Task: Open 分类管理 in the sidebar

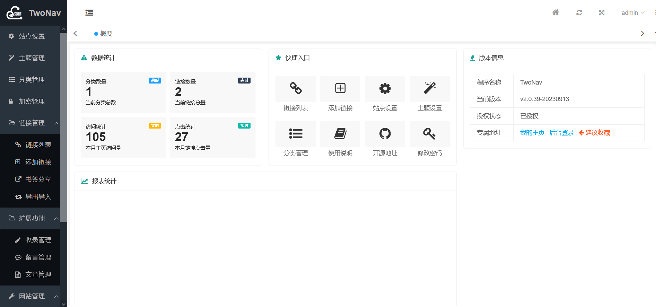Action: [30, 80]
